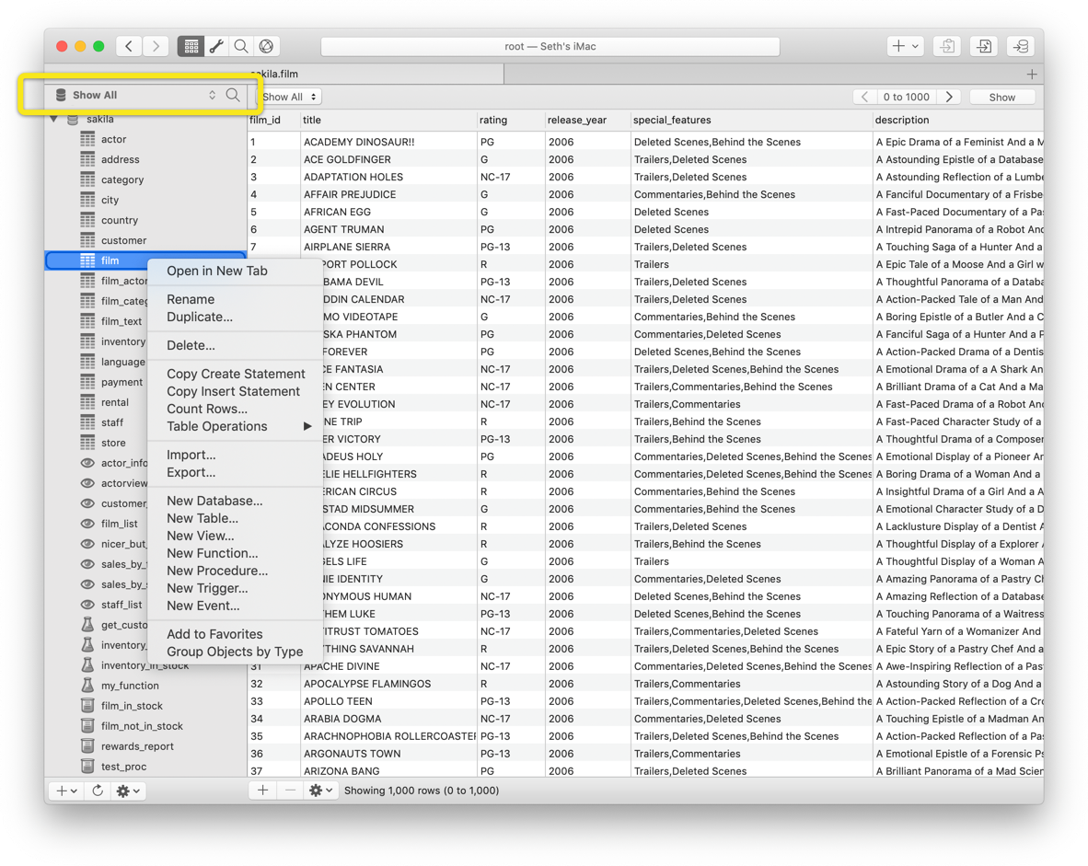Edit the 0 to 1000 row range field
This screenshot has height=866, width=1088.
click(x=906, y=98)
